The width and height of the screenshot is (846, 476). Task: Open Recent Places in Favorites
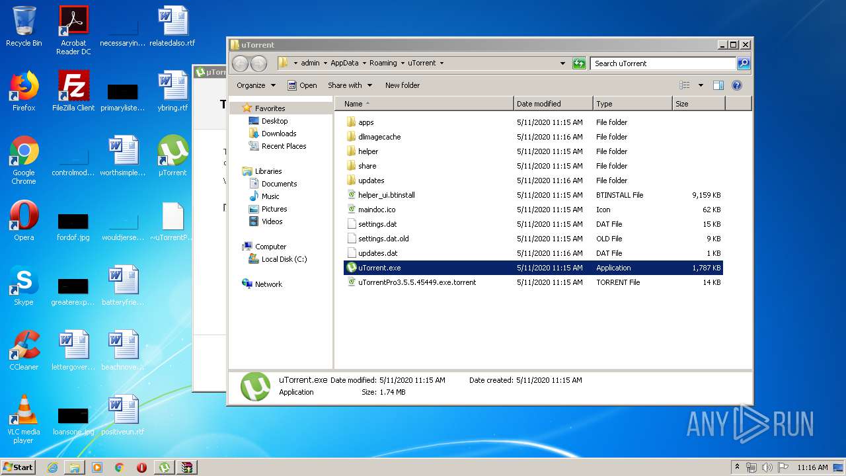(x=284, y=146)
